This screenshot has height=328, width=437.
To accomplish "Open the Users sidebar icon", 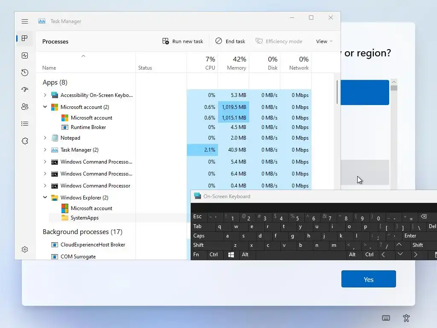I will (x=25, y=106).
